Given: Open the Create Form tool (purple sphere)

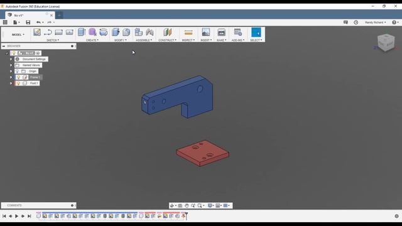Looking at the screenshot, I should [x=92, y=32].
